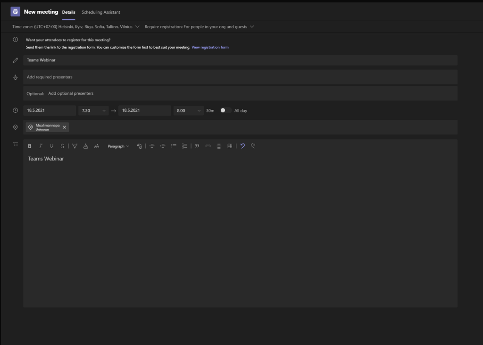This screenshot has height=345, width=483.
Task: Click the undo arrow icon
Action: 242,146
